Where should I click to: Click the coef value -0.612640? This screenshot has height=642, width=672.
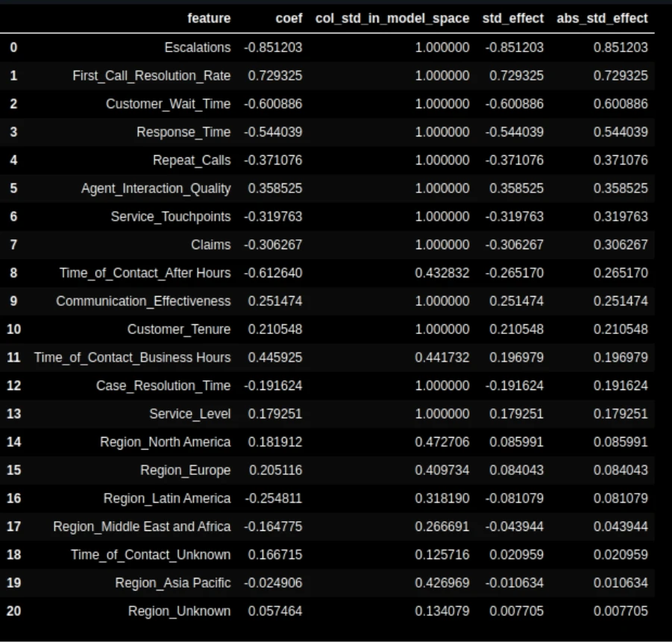(273, 273)
